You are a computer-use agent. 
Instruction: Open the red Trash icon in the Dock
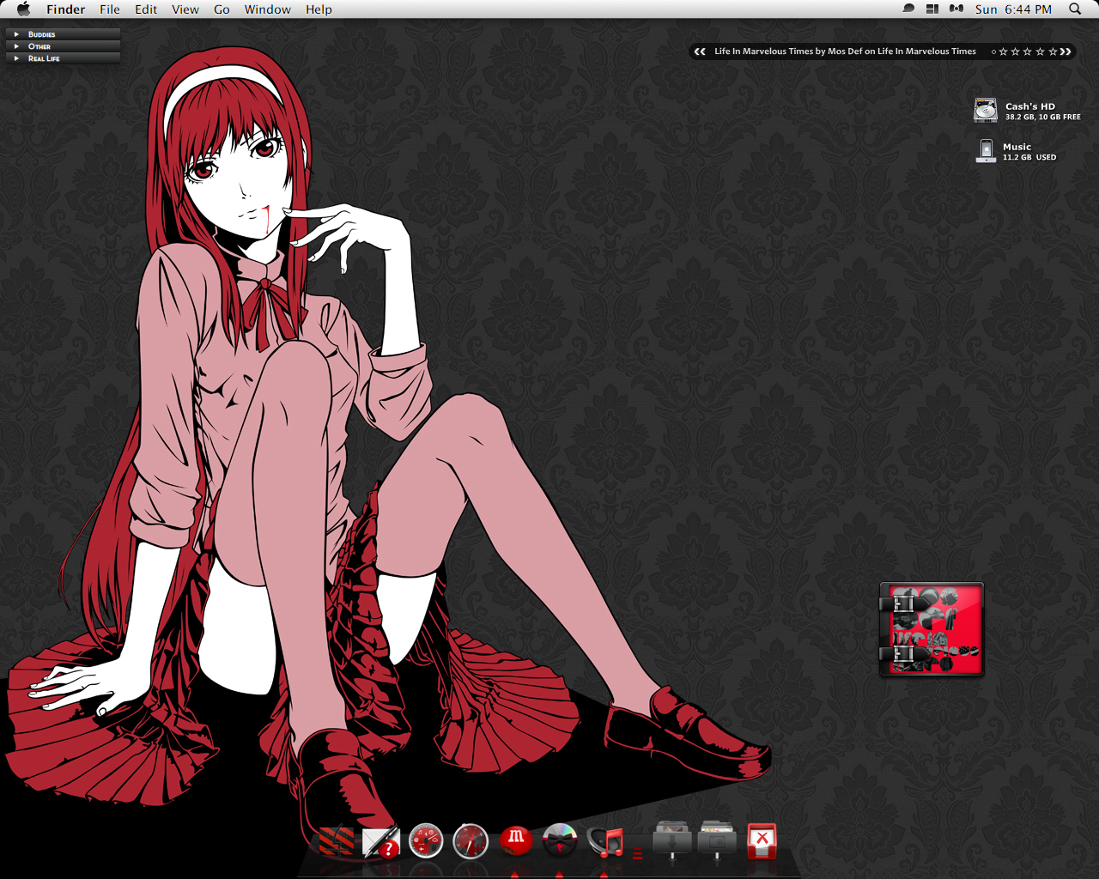tap(762, 840)
